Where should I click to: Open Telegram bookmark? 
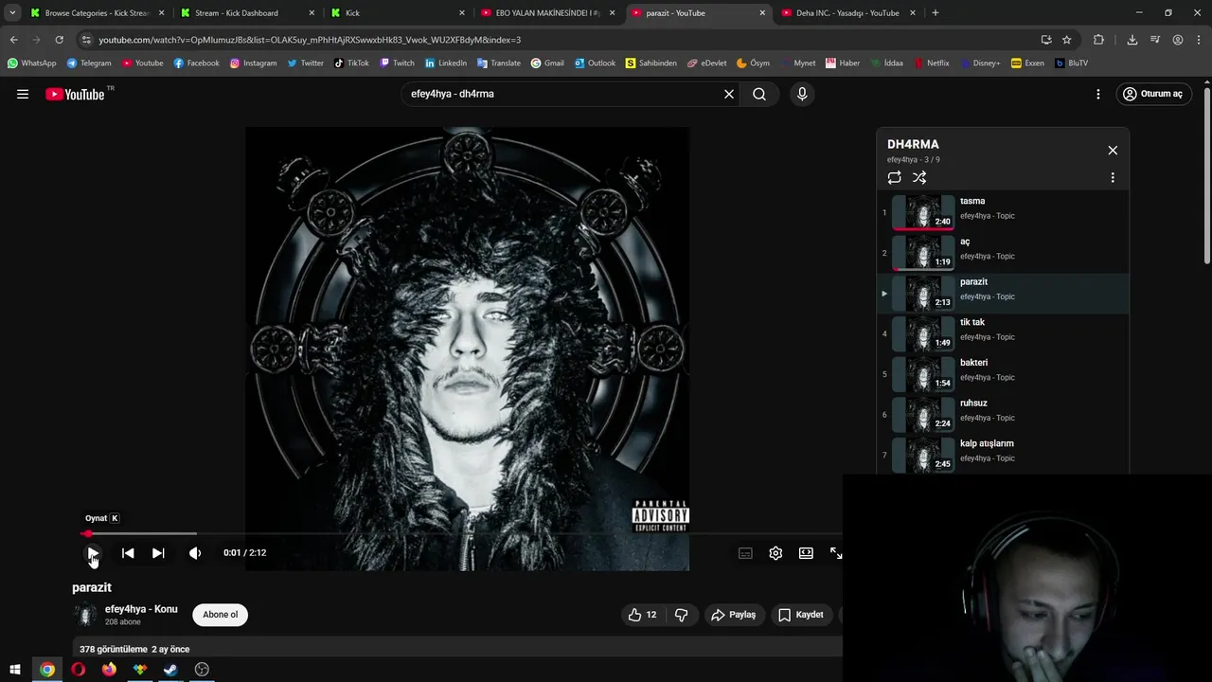click(89, 63)
